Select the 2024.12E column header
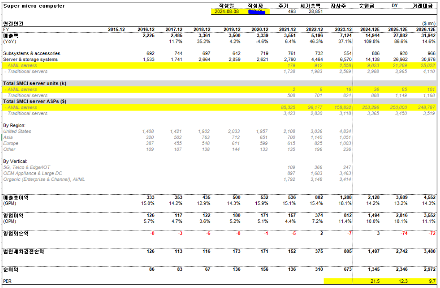This screenshot has width=440, height=288. pos(370,30)
